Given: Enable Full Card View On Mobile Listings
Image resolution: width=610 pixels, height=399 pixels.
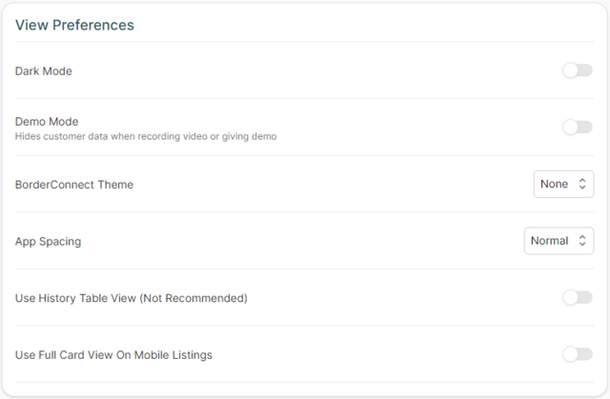Looking at the screenshot, I should click(x=577, y=355).
